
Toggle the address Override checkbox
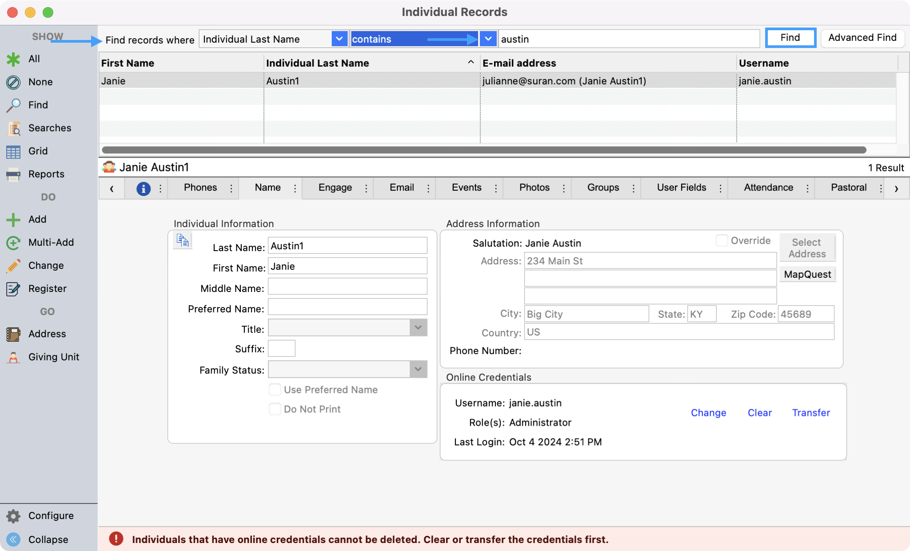(722, 241)
